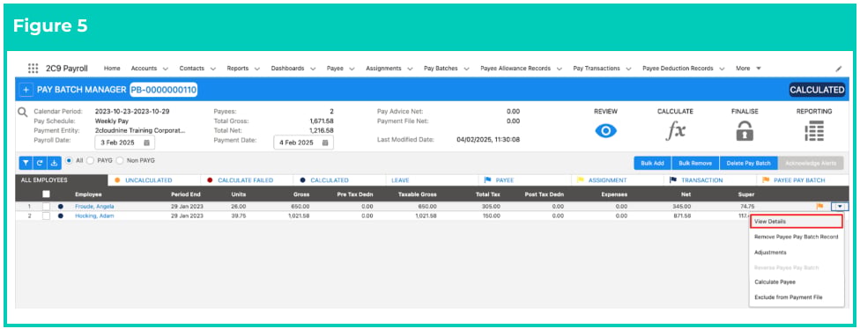Click the Bulk Add button
This screenshot has width=860, height=329.
pos(652,163)
